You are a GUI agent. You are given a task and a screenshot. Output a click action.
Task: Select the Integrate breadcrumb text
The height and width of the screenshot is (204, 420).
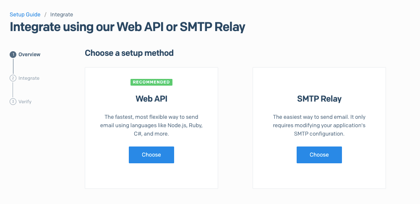tap(62, 14)
